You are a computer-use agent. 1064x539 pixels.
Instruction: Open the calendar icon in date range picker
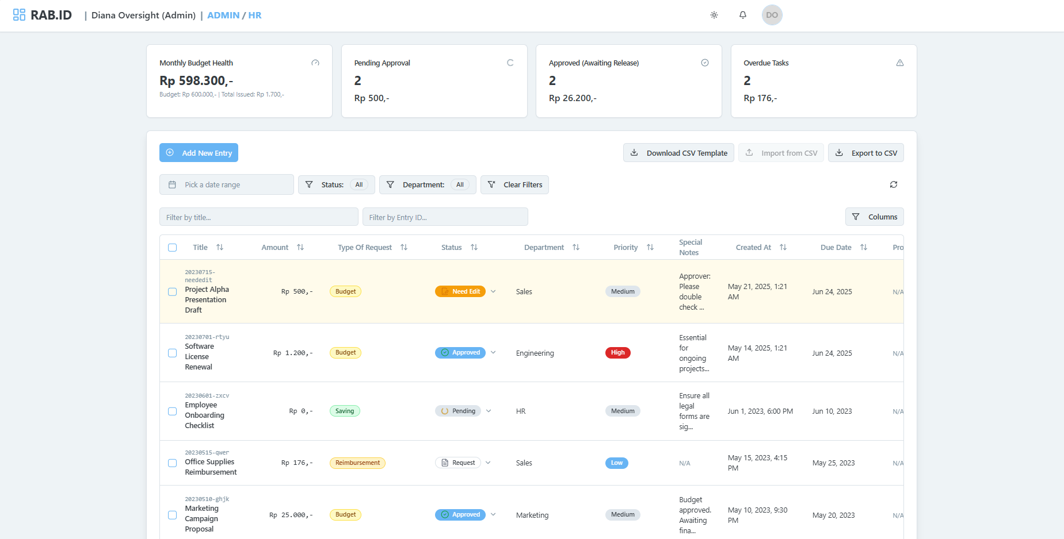pos(172,184)
